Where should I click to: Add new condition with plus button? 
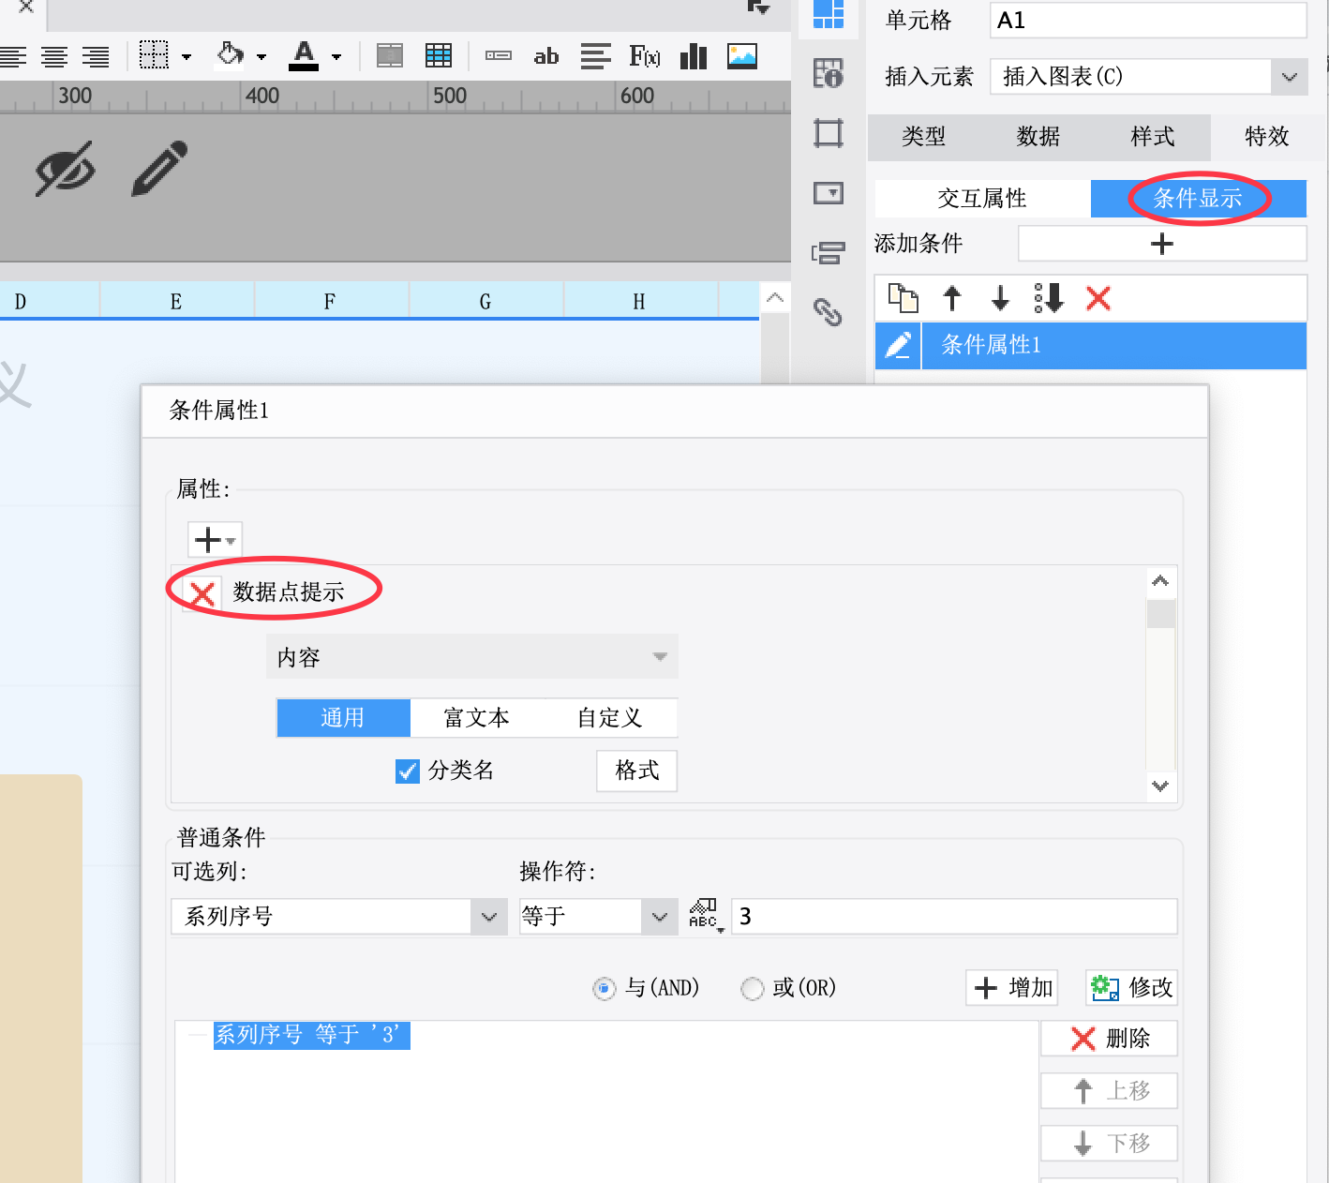(x=1162, y=244)
